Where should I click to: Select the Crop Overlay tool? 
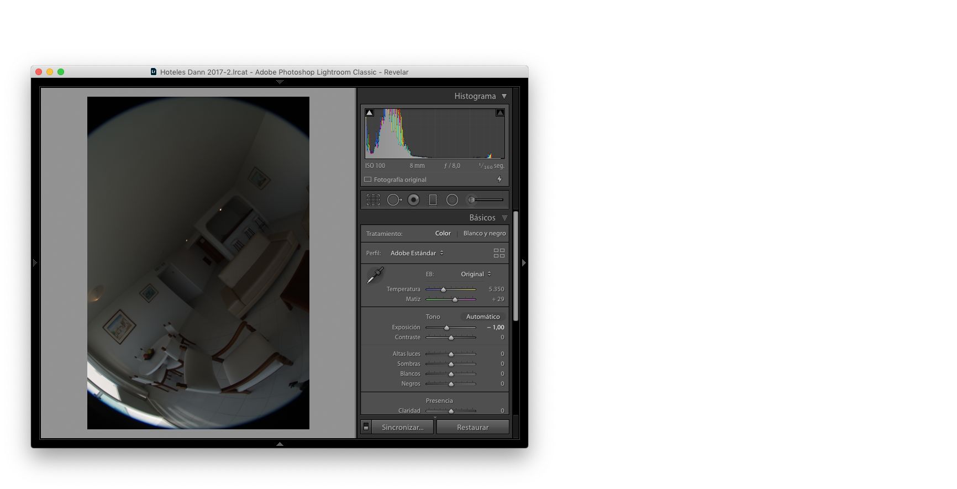coord(373,200)
